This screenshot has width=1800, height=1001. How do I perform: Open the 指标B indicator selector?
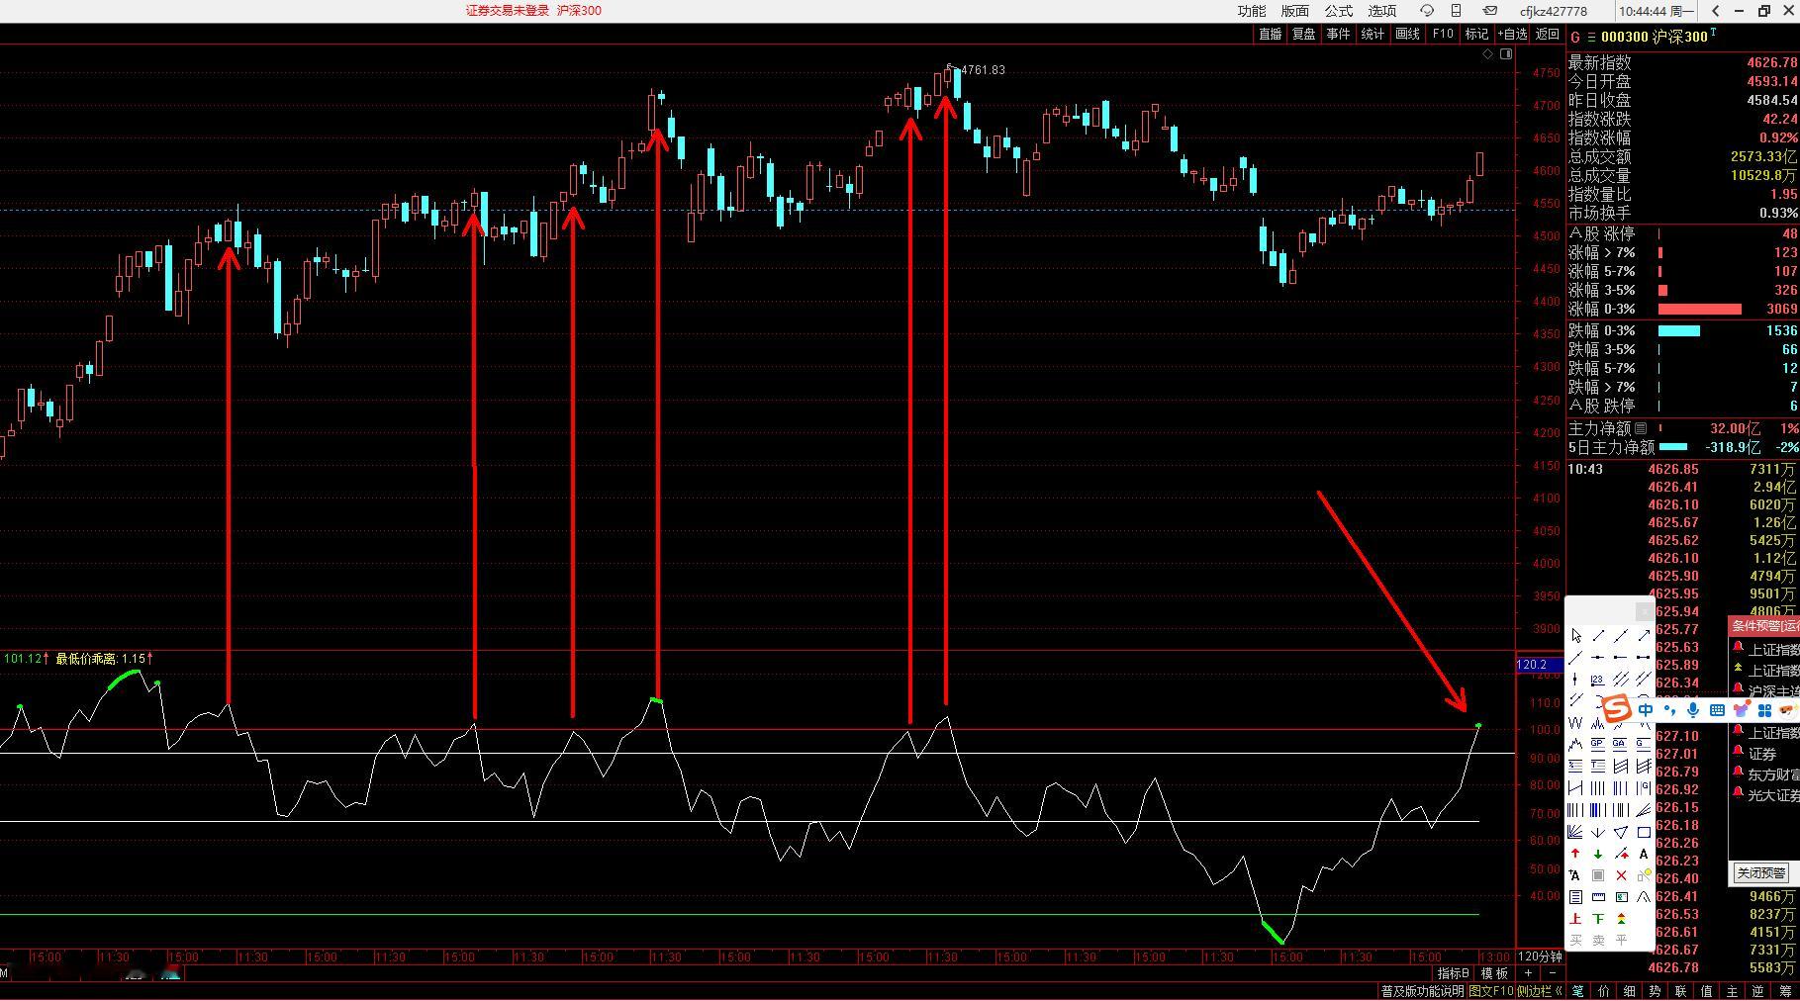(1454, 973)
